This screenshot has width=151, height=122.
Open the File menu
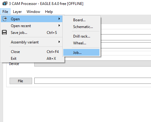click(5, 12)
